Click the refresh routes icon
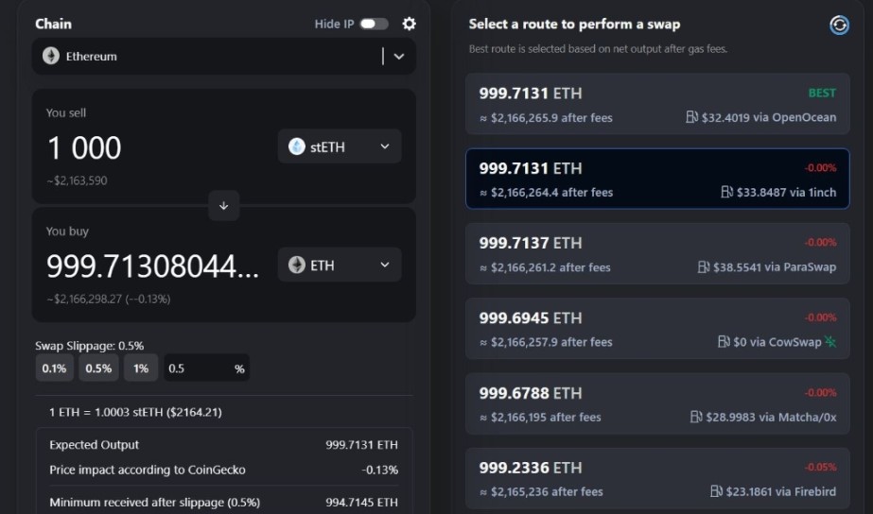This screenshot has width=873, height=514. 839,26
